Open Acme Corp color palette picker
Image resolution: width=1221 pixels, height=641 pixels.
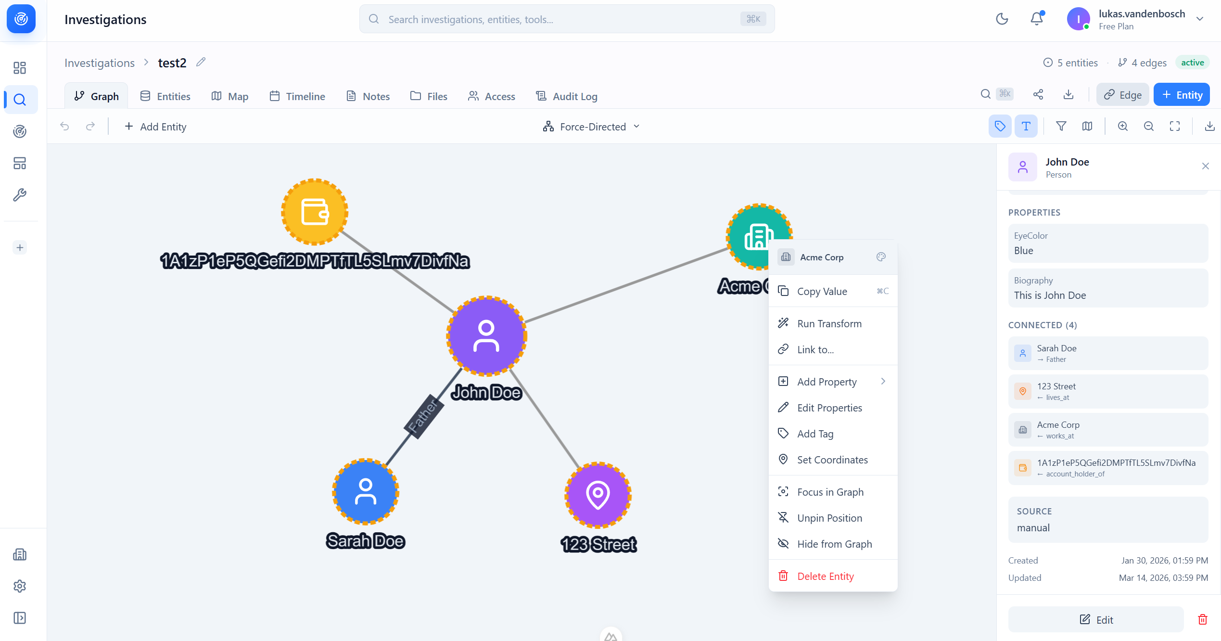point(881,256)
